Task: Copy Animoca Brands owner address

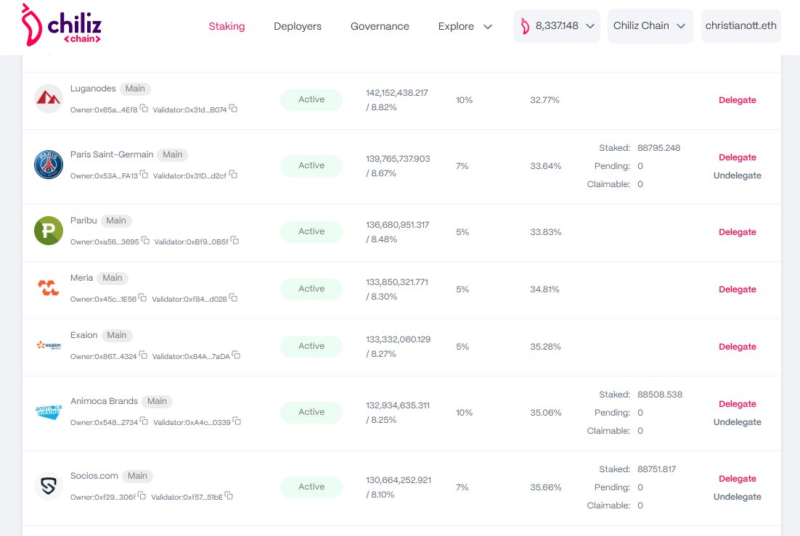Action: point(144,421)
